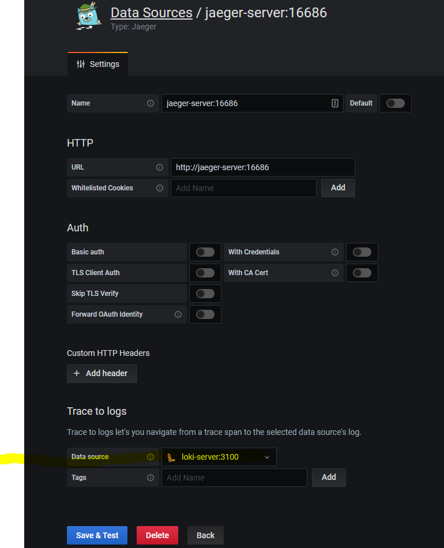Image resolution: width=444 pixels, height=548 pixels.
Task: Turn on Forward OAuth Identity switch
Action: click(205, 314)
